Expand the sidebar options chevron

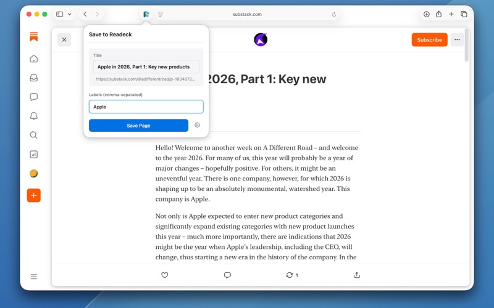tap(70, 14)
